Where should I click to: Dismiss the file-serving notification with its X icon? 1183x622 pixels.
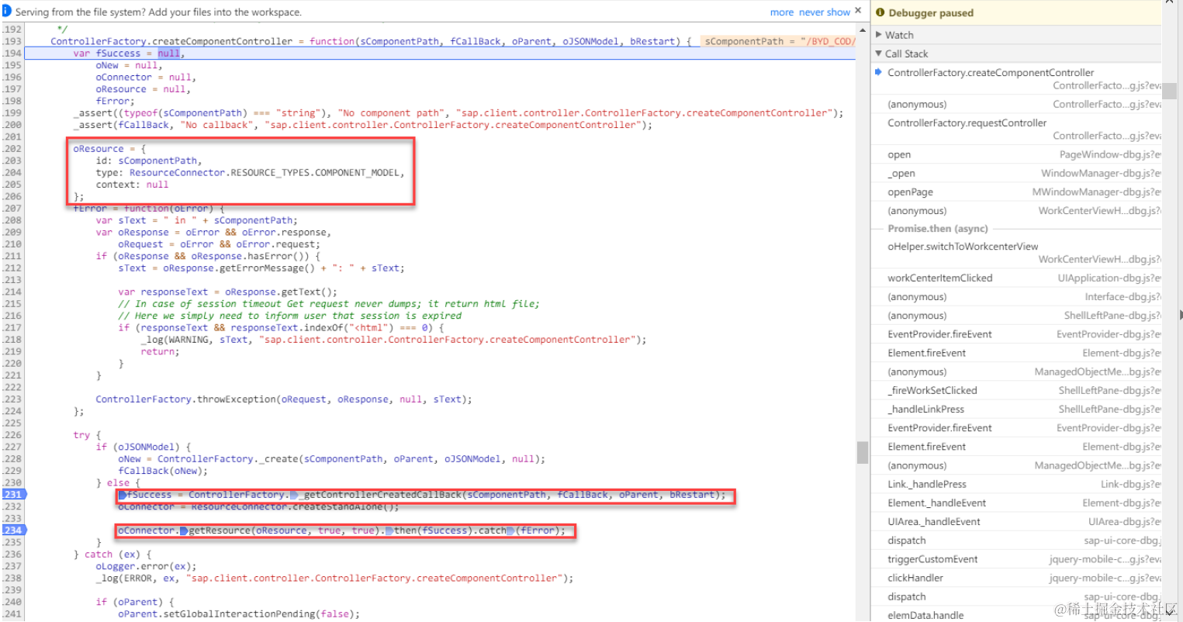tap(856, 11)
